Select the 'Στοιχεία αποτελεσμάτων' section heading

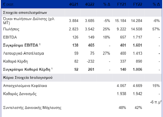tap(25, 12)
